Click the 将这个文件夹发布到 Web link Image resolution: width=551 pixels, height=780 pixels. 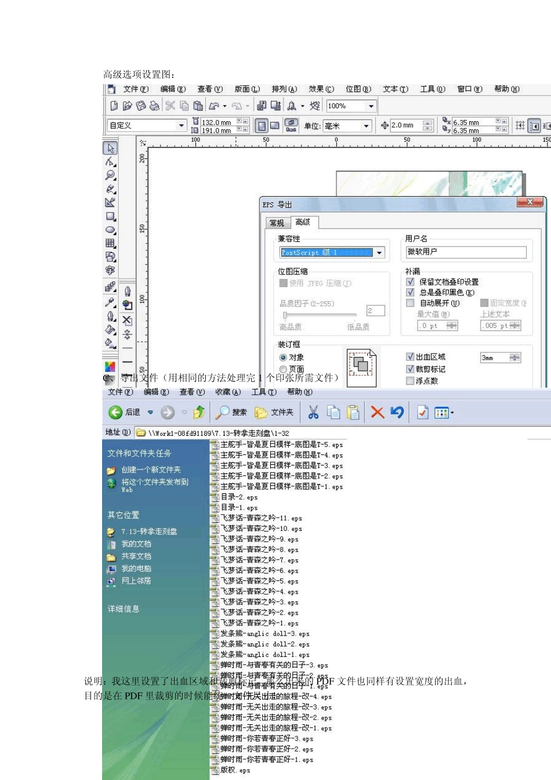[x=155, y=485]
